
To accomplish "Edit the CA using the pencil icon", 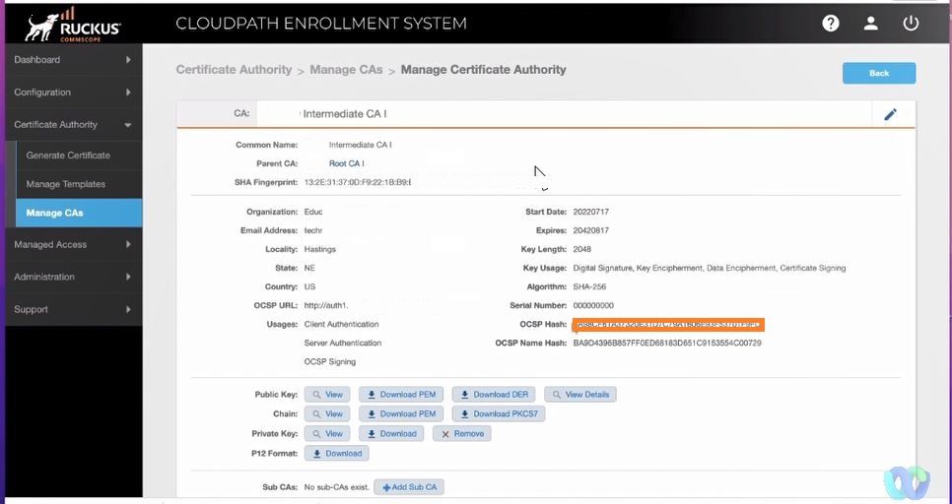I will (890, 114).
